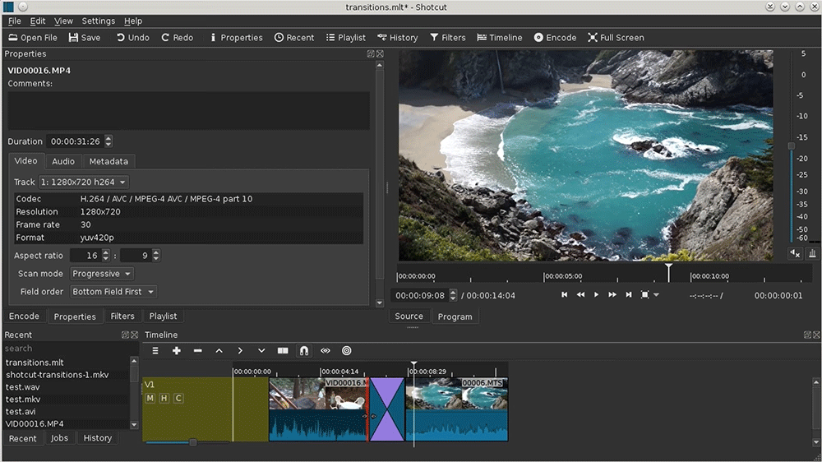Open the Track dropdown 1: 1280x720 h264
Viewport: 822px width, 462px height.
(x=84, y=182)
